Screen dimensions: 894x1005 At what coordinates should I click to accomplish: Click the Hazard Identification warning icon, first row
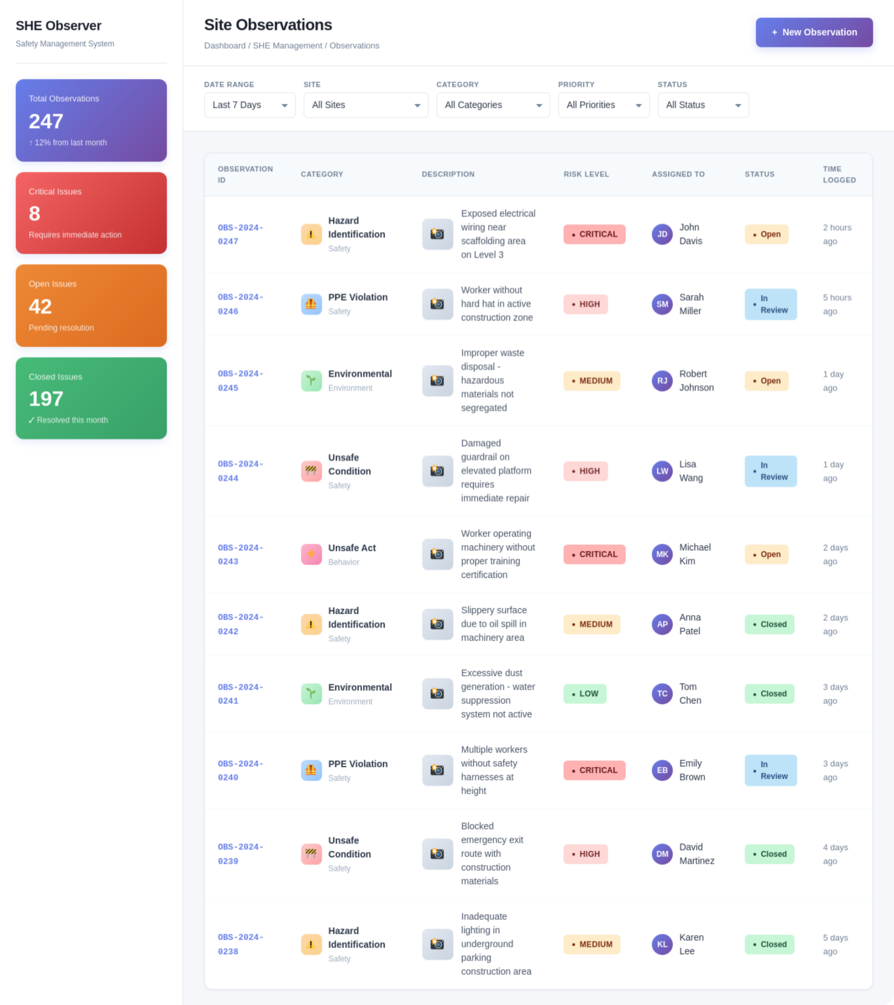(311, 234)
